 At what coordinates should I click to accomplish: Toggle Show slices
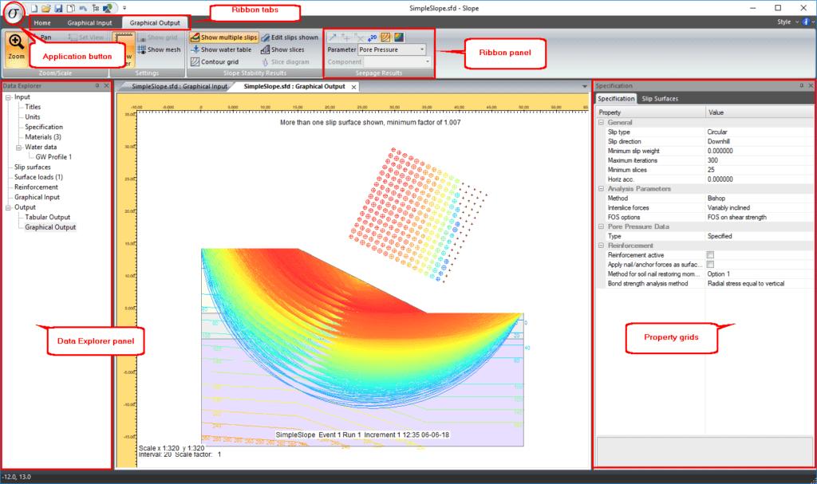click(x=283, y=49)
